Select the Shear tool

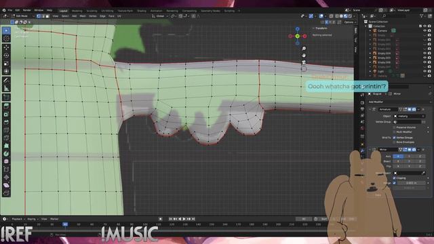click(6, 185)
